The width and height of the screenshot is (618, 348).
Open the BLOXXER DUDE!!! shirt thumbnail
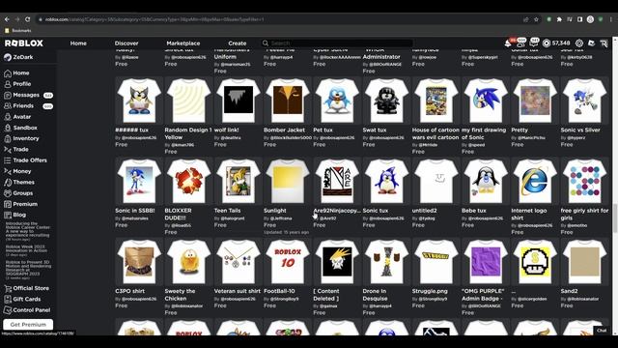pyautogui.click(x=188, y=181)
